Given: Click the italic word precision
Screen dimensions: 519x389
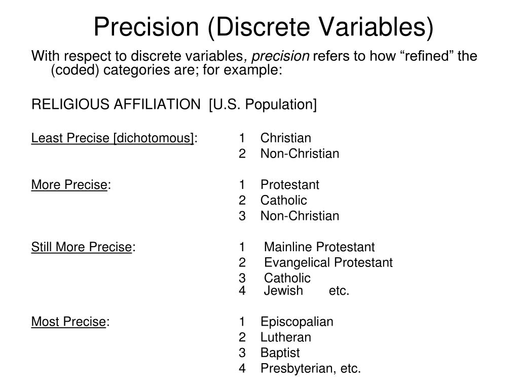Looking at the screenshot, I should pyautogui.click(x=280, y=56).
